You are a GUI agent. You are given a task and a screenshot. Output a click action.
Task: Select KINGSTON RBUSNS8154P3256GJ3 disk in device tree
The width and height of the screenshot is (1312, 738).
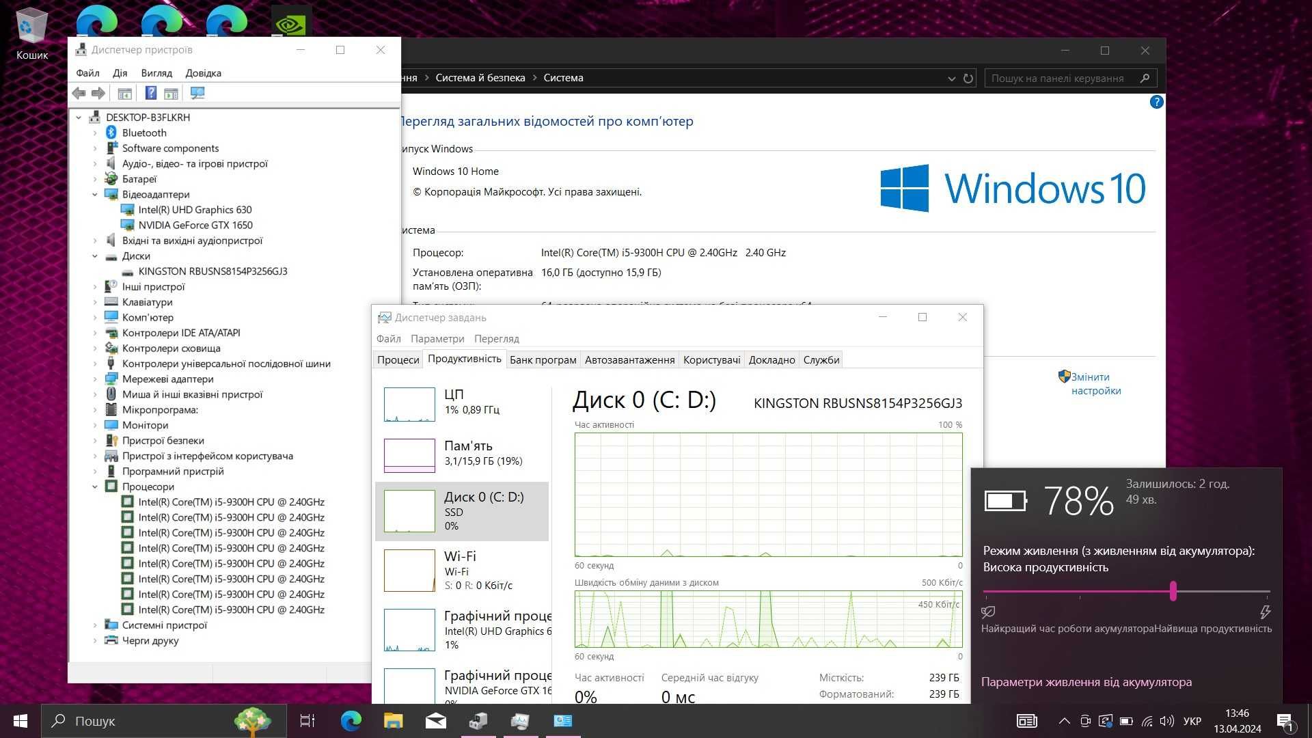tap(213, 271)
